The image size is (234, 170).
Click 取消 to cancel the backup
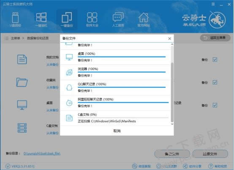(x=117, y=131)
